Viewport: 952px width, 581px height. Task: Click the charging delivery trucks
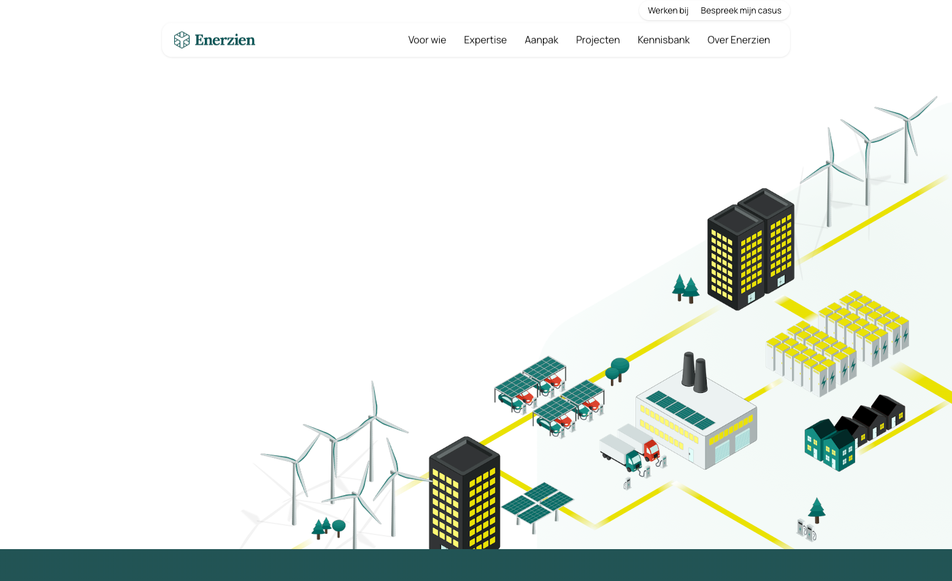(x=629, y=449)
